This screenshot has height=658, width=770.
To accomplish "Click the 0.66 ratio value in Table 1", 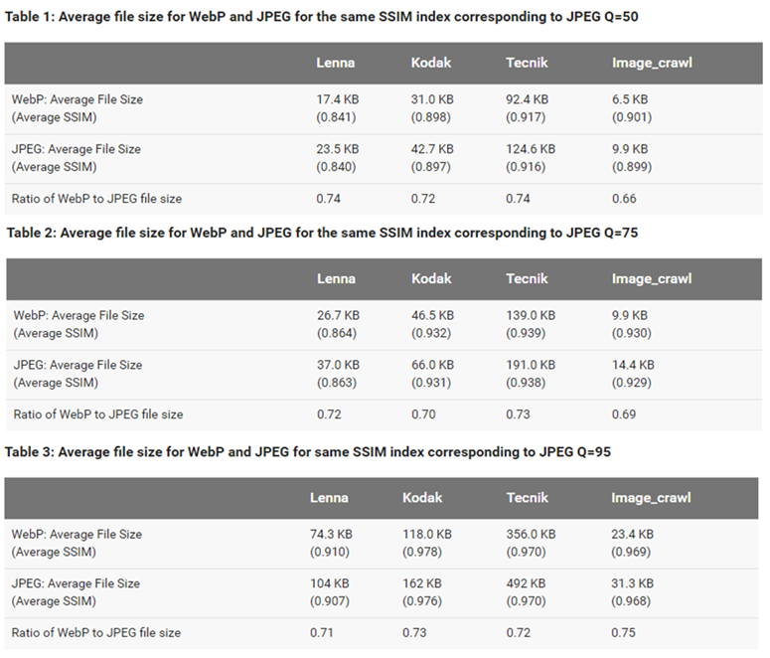I will click(624, 199).
